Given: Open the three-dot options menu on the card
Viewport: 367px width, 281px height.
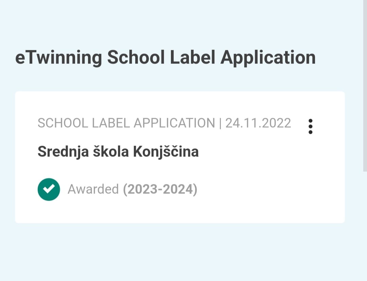Looking at the screenshot, I should tap(310, 127).
